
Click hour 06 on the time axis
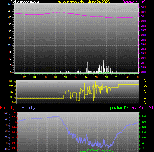coord(45,77)
